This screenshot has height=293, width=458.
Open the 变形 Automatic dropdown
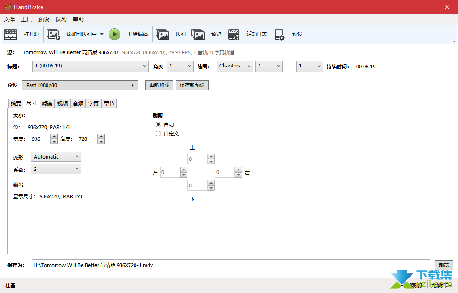tap(56, 157)
